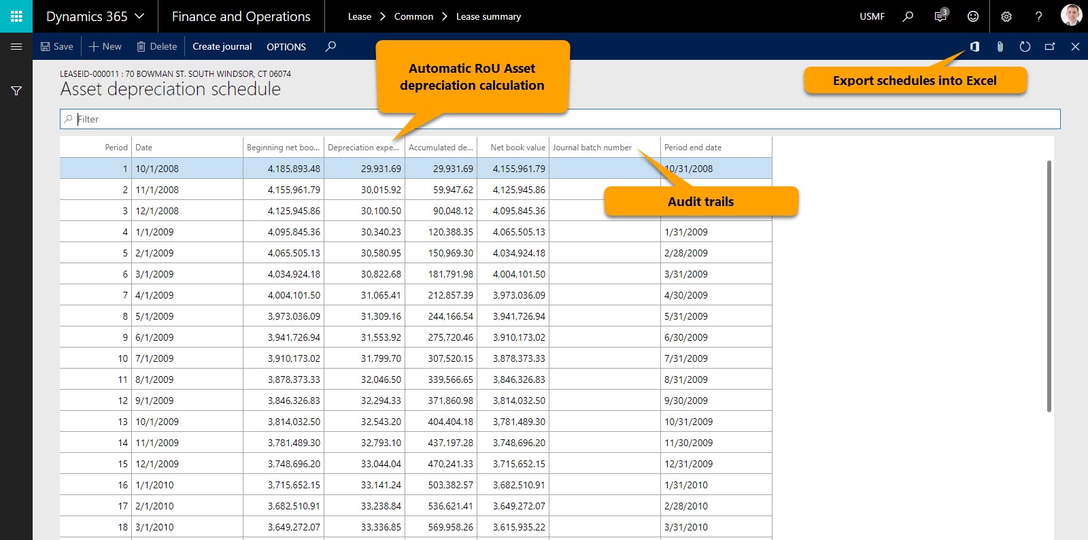
Task: Click the attachments paperclip icon
Action: click(1000, 46)
